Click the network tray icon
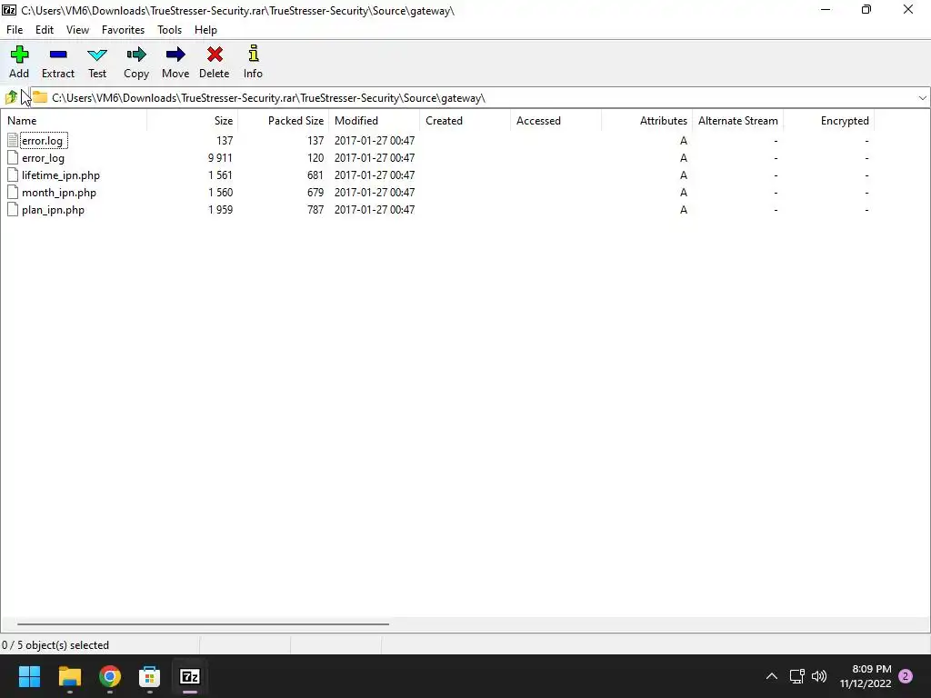The height and width of the screenshot is (698, 931). pos(796,676)
